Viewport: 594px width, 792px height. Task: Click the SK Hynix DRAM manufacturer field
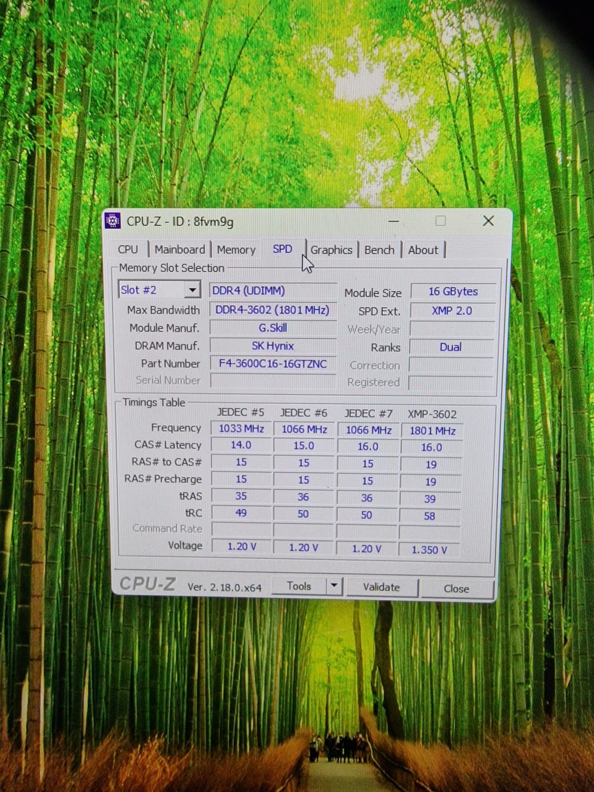pos(272,346)
